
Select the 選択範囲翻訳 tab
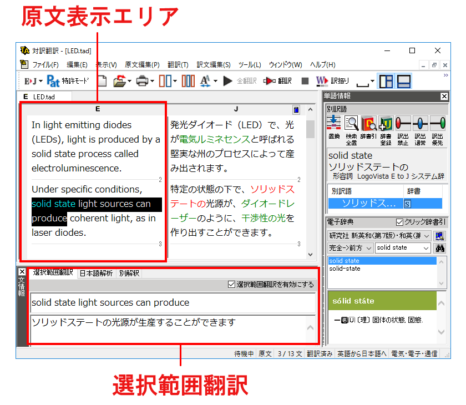coord(53,272)
